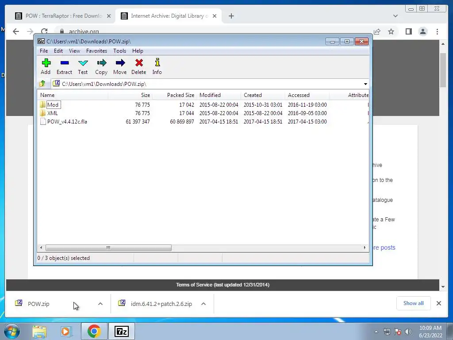Image resolution: width=453 pixels, height=340 pixels.
Task: Click Show all downloads button
Action: click(x=414, y=303)
